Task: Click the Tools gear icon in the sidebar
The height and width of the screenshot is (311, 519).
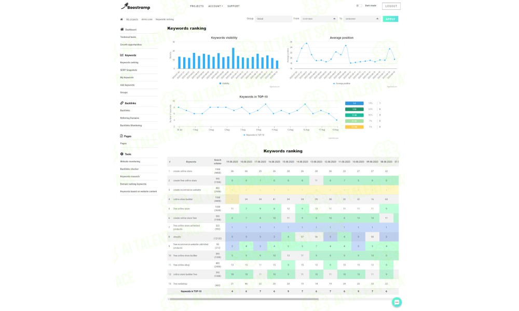Action: 122,154
